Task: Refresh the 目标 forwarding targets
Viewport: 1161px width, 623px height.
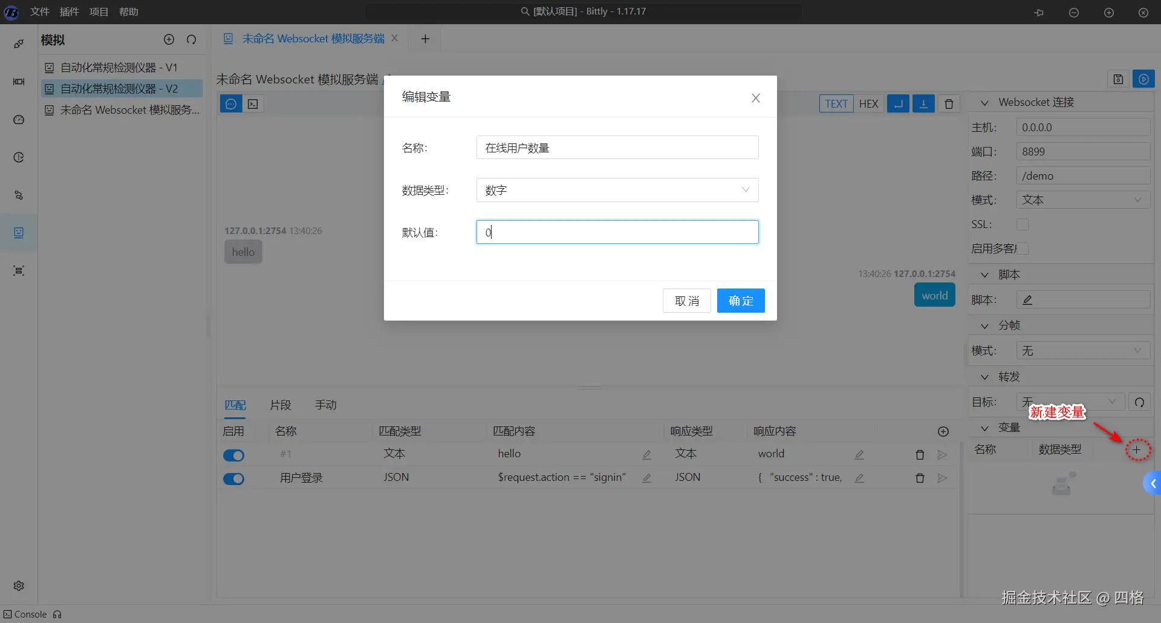Action: (x=1139, y=402)
